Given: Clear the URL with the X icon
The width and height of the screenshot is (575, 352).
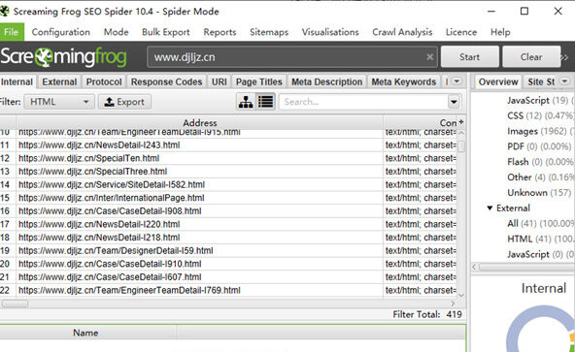Looking at the screenshot, I should coord(429,57).
